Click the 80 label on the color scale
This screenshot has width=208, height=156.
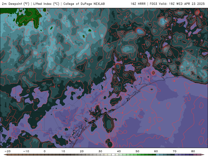point(193,151)
